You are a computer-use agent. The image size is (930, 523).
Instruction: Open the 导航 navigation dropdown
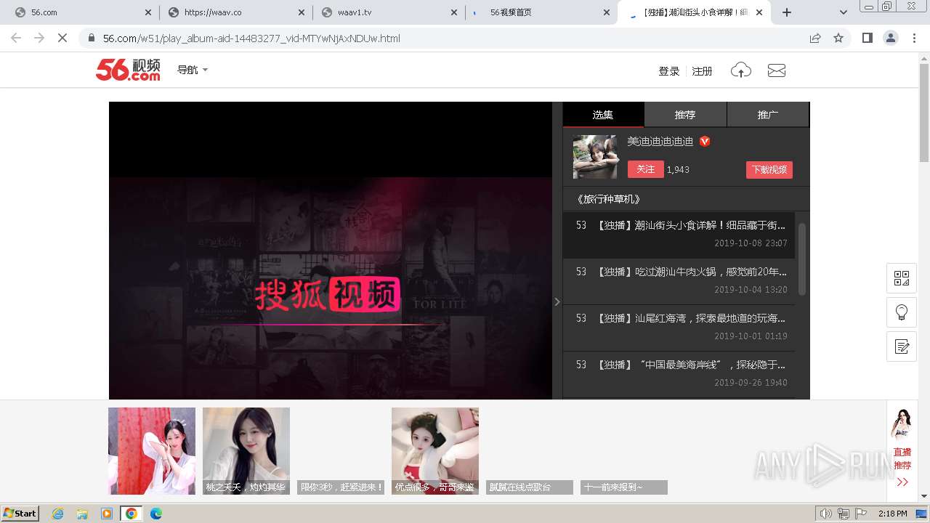click(x=193, y=70)
